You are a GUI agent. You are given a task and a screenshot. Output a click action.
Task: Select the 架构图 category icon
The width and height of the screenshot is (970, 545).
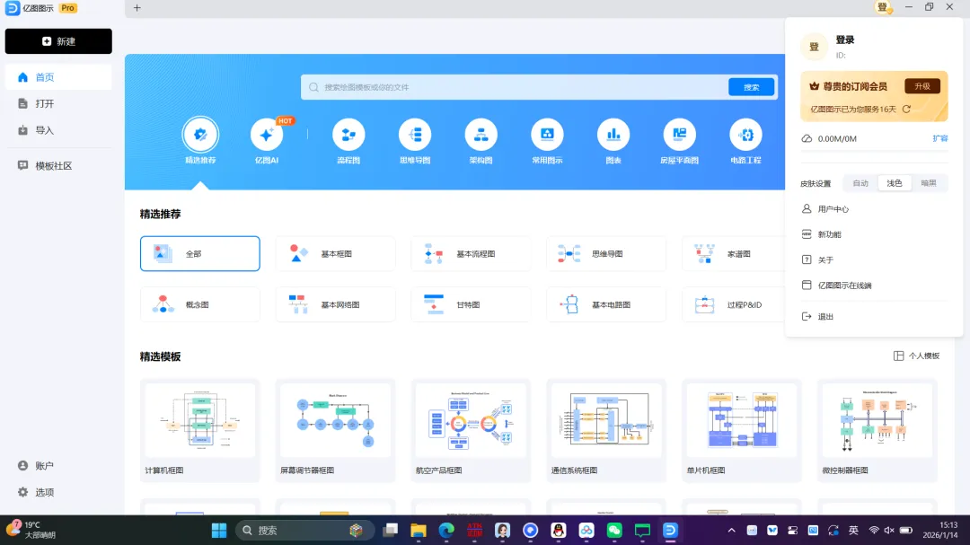(481, 135)
